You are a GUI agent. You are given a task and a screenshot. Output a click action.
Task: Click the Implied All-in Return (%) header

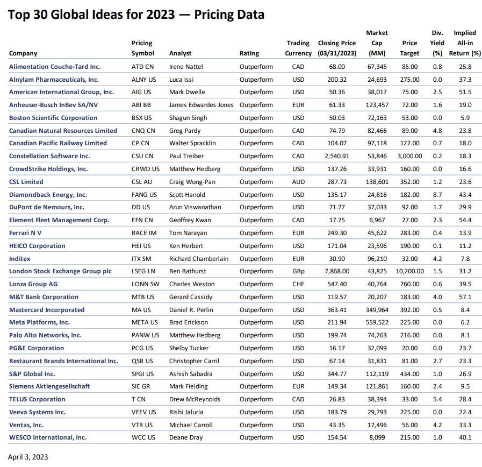465,43
